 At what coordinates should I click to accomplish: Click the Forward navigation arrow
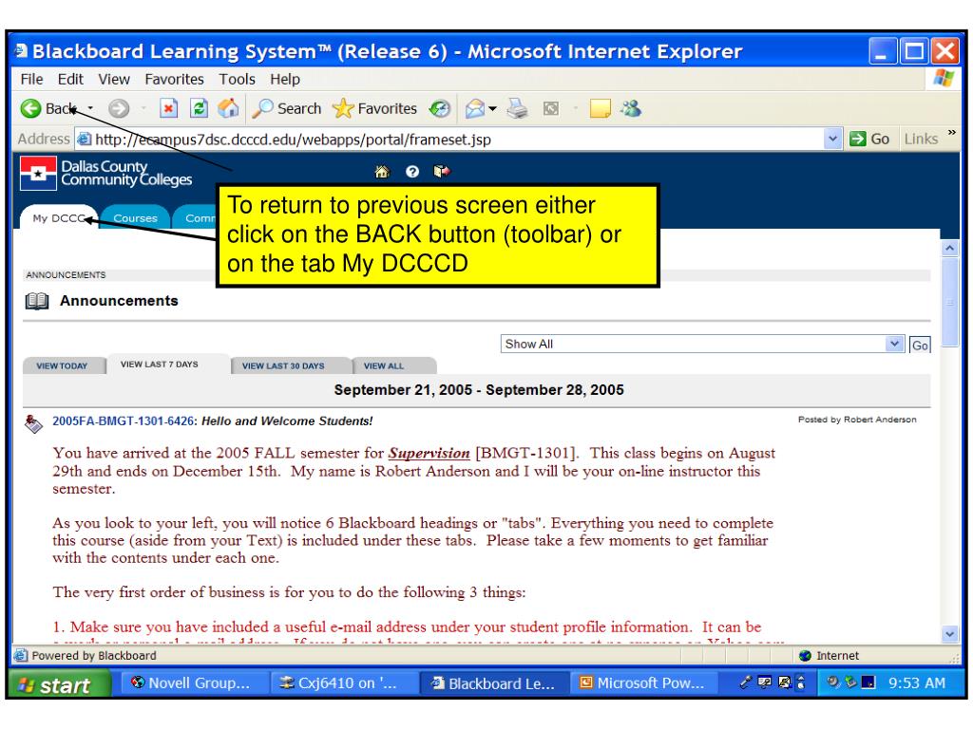[x=119, y=108]
